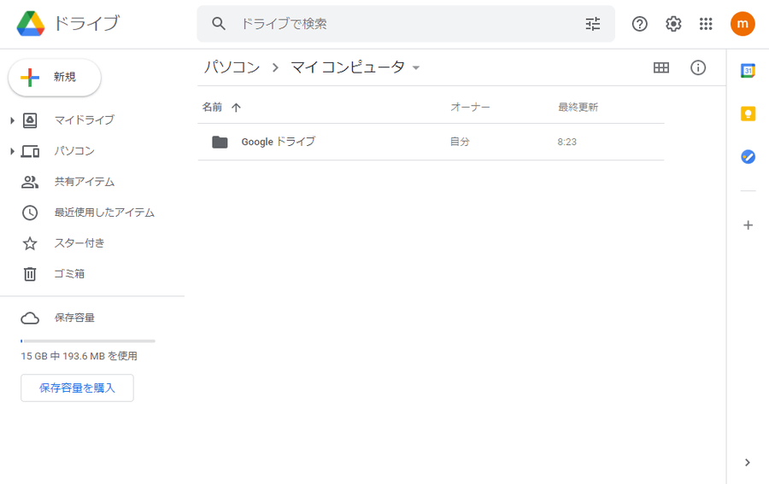The image size is (769, 484).
Task: Collapse side panel with bottom chevron
Action: point(748,463)
